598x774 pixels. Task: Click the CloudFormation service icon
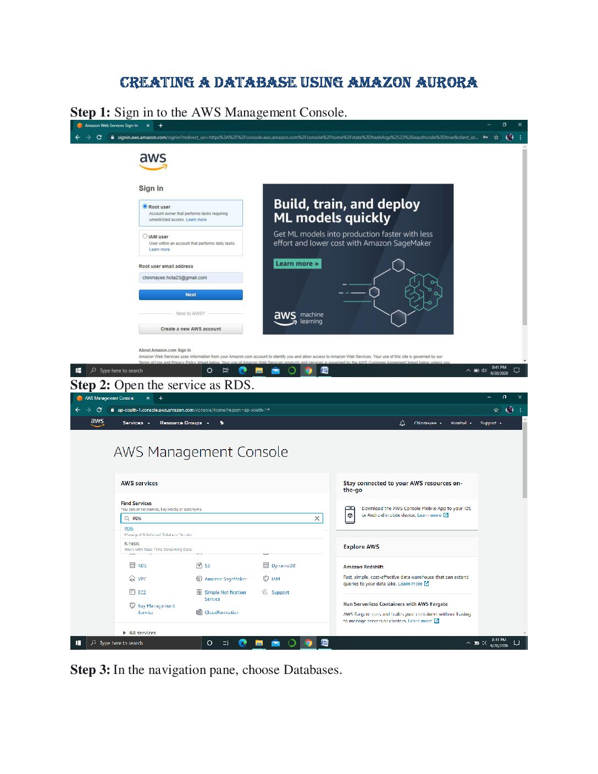click(200, 612)
